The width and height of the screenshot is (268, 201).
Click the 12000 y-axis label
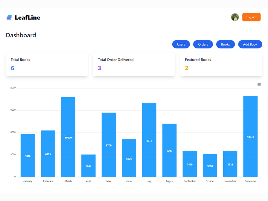click(12, 88)
